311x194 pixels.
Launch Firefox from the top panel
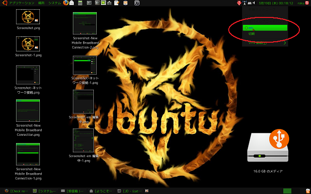(x=66, y=3)
